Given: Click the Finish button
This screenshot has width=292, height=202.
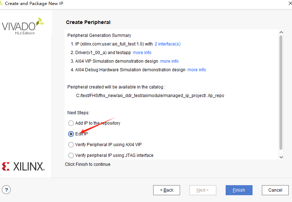Looking at the screenshot, I should (x=239, y=190).
